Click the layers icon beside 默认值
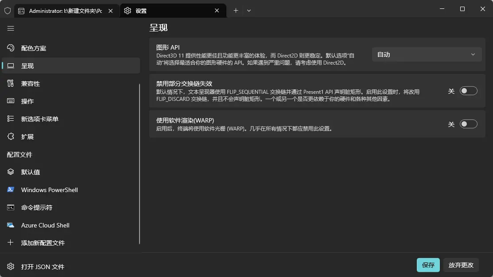The height and width of the screenshot is (277, 493). [11, 172]
